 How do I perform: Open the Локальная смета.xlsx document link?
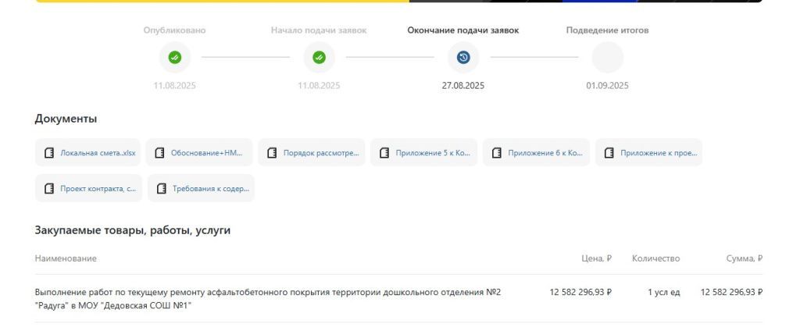coord(98,153)
